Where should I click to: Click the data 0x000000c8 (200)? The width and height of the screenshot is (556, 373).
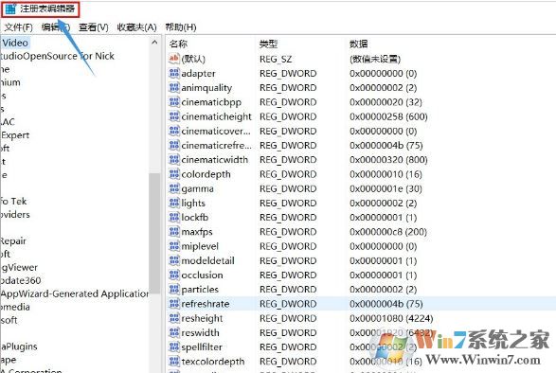(388, 232)
